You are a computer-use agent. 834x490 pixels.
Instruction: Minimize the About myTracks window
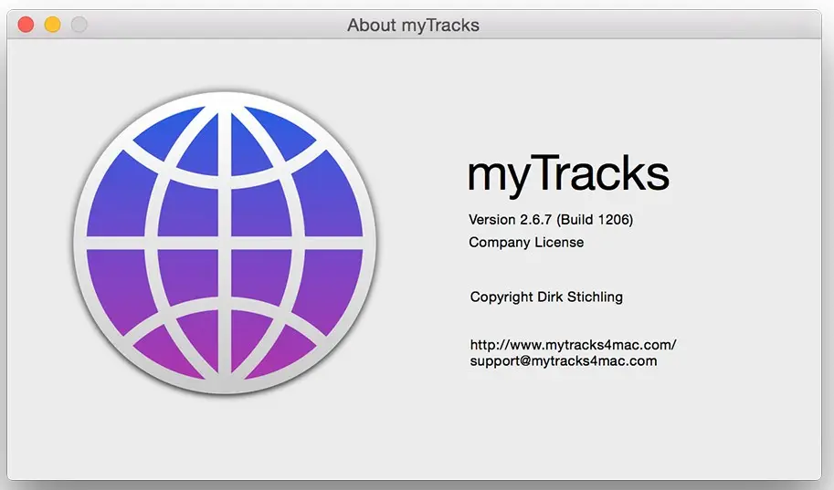52,25
